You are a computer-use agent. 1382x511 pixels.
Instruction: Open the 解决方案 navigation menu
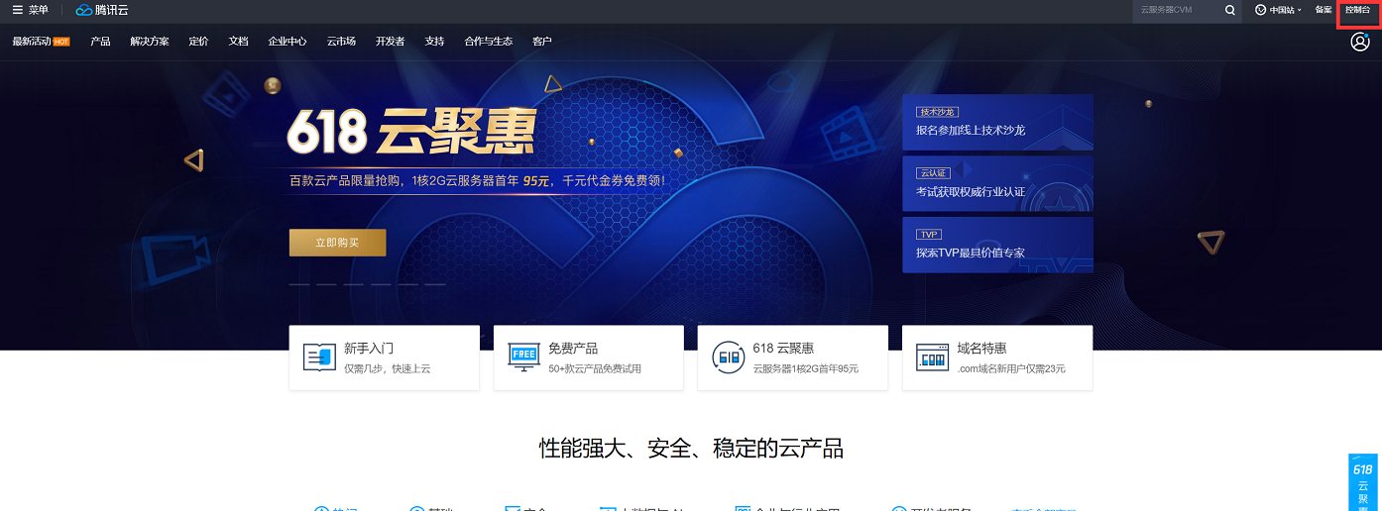click(x=150, y=42)
